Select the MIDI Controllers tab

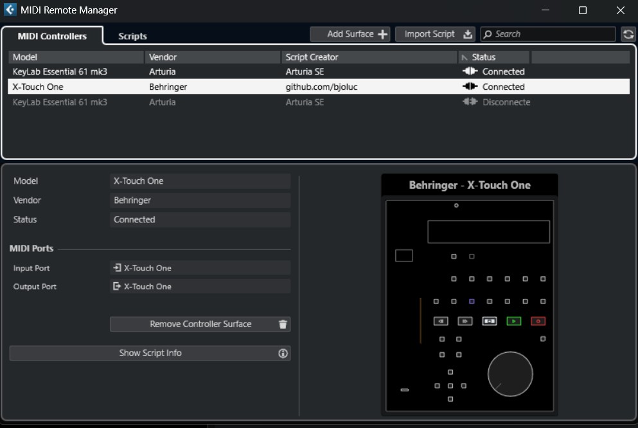(52, 36)
